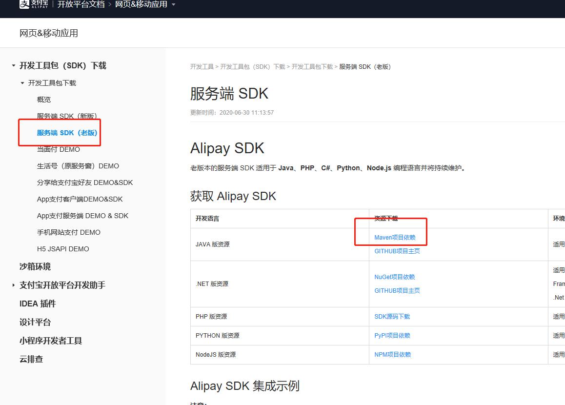Click the 开发工具包下载 breadcrumb
This screenshot has width=565, height=405.
coord(312,67)
